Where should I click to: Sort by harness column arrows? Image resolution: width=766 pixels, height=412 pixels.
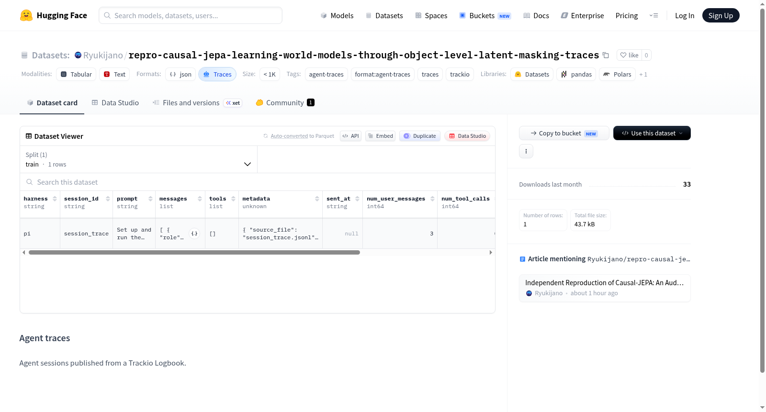pyautogui.click(x=55, y=199)
